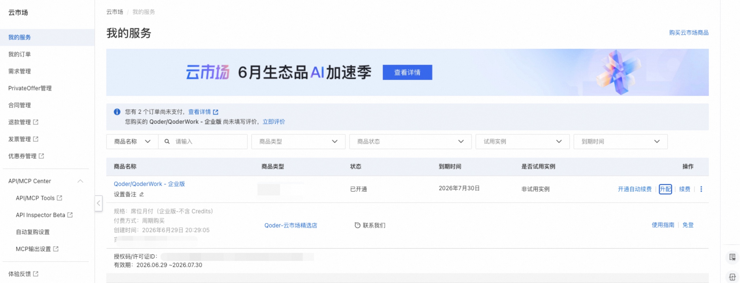Screen dimensions: 740x283
Task: Click the 联系我们 contact link
Action: tap(374, 225)
